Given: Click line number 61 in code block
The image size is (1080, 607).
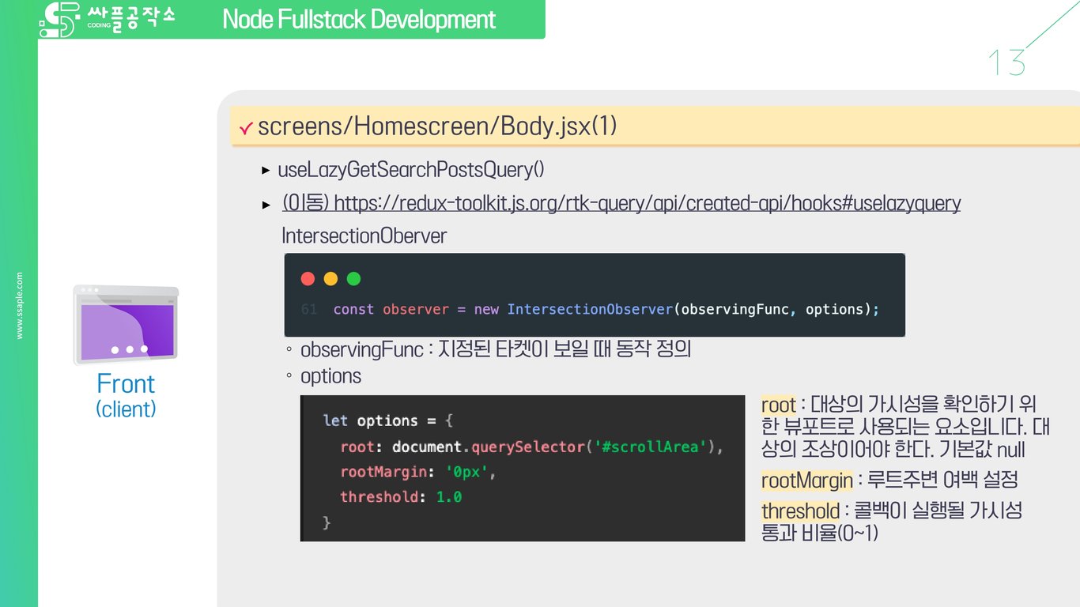Looking at the screenshot, I should [309, 309].
